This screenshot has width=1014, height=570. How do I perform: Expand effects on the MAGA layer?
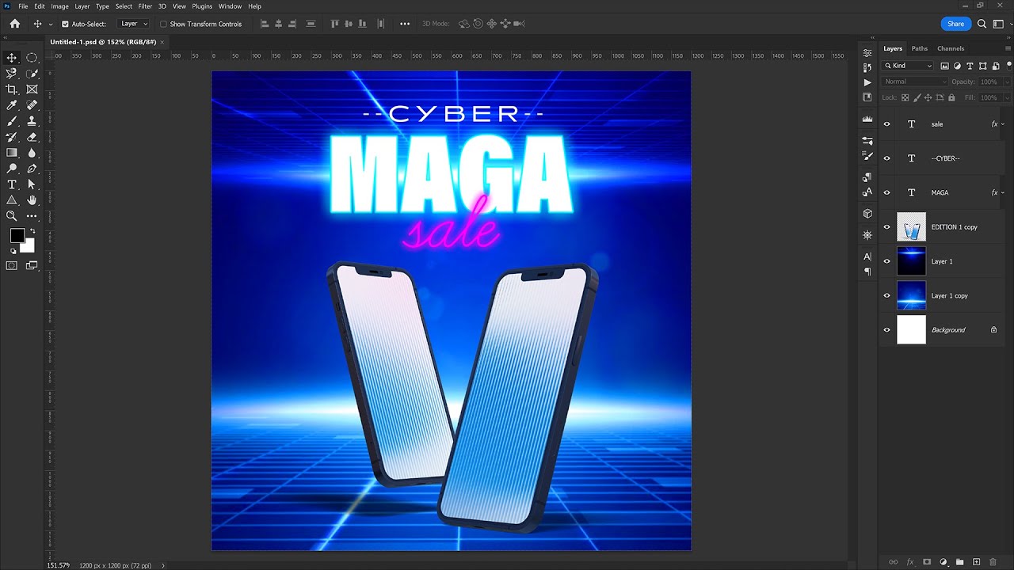coord(1003,192)
